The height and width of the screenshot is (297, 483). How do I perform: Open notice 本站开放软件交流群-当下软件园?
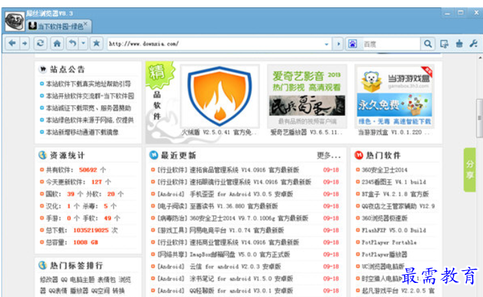coord(90,96)
